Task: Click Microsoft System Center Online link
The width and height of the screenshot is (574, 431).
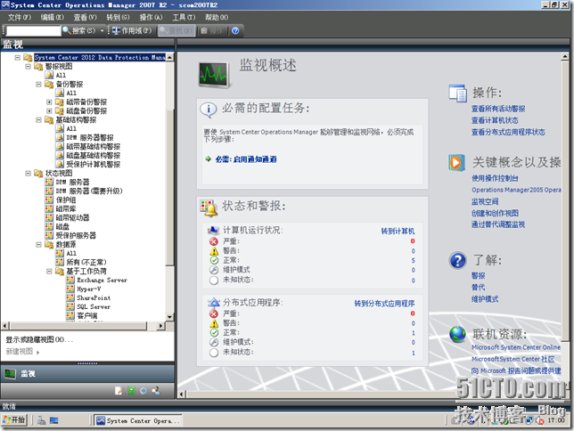Action: tap(516, 347)
